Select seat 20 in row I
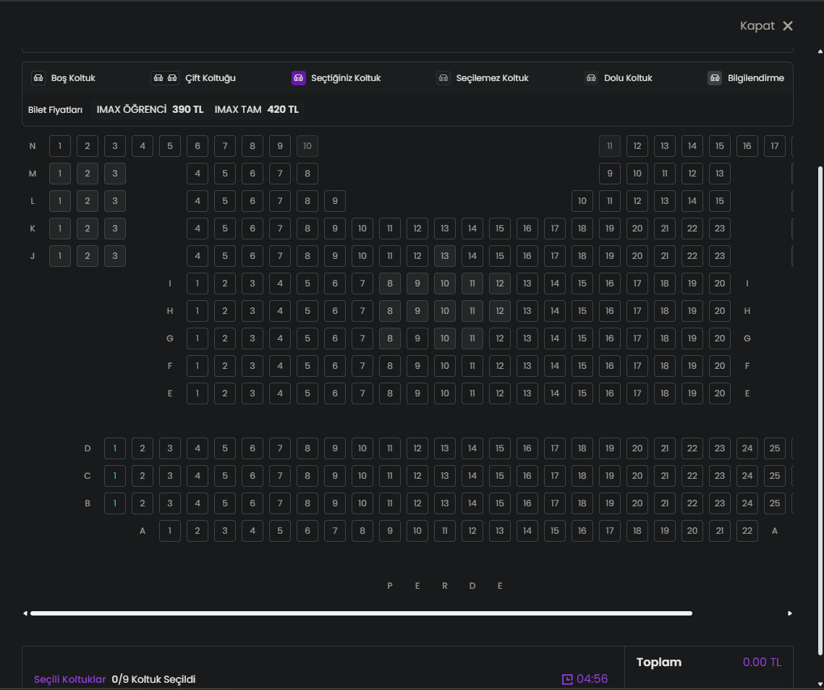Image resolution: width=824 pixels, height=690 pixels. [719, 284]
